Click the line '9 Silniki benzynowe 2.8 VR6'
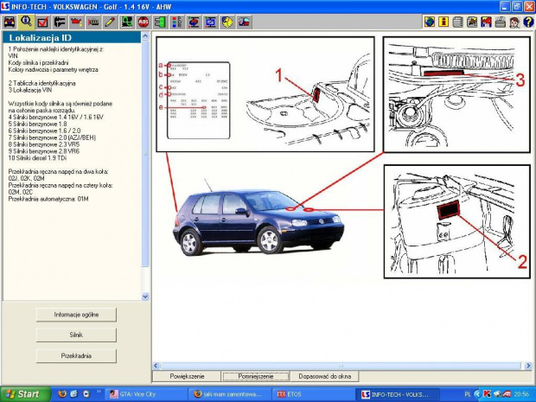The image size is (536, 402). [44, 151]
